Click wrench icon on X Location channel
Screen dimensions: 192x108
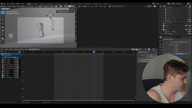pyautogui.click(x=14, y=59)
